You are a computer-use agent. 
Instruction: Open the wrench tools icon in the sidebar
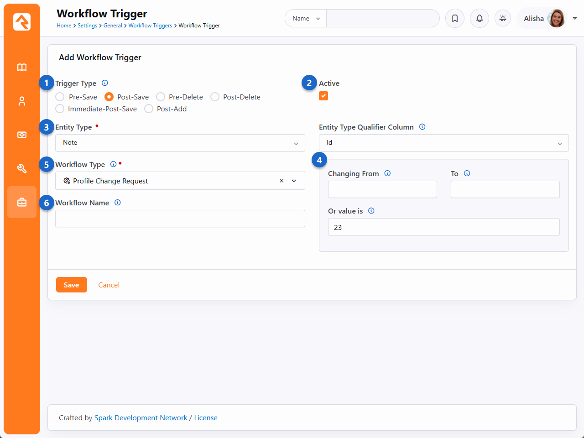(x=22, y=169)
